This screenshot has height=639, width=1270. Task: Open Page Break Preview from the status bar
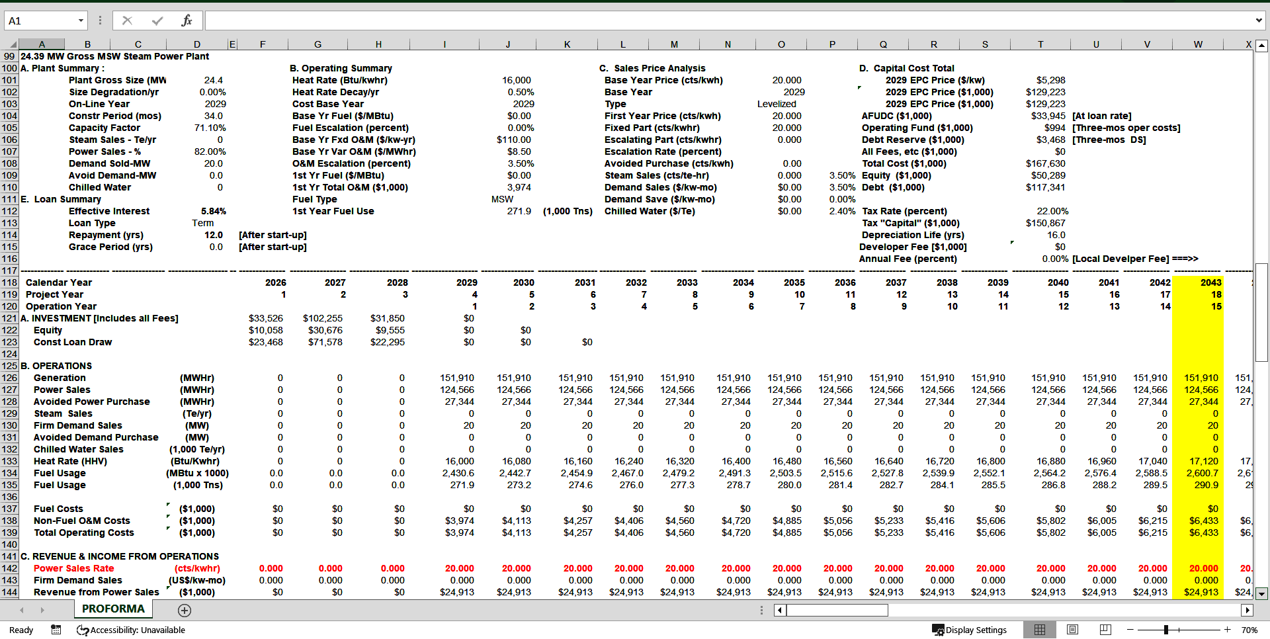tap(1105, 630)
